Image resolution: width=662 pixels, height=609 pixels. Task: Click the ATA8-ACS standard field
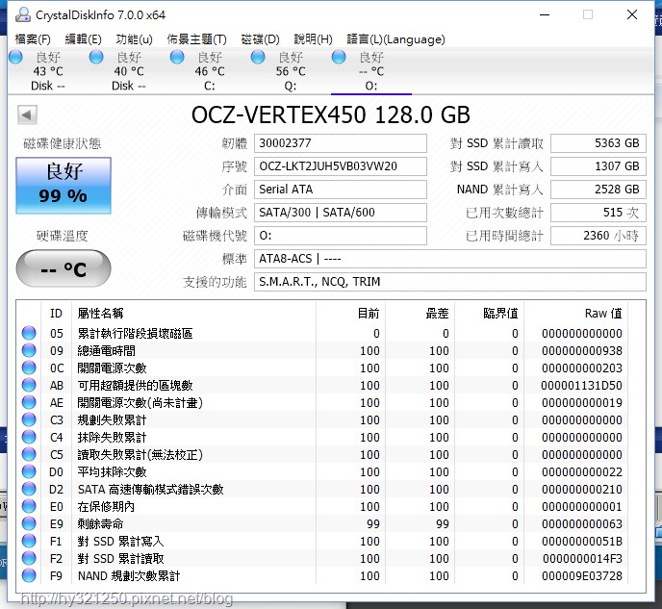point(449,258)
